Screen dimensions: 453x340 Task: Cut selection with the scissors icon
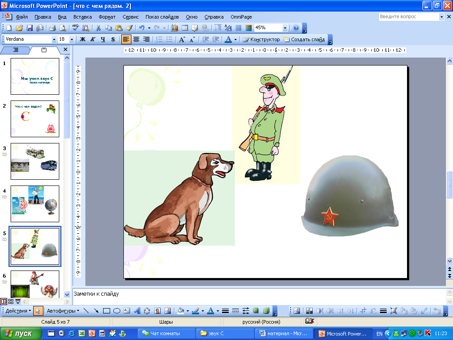click(x=99, y=28)
